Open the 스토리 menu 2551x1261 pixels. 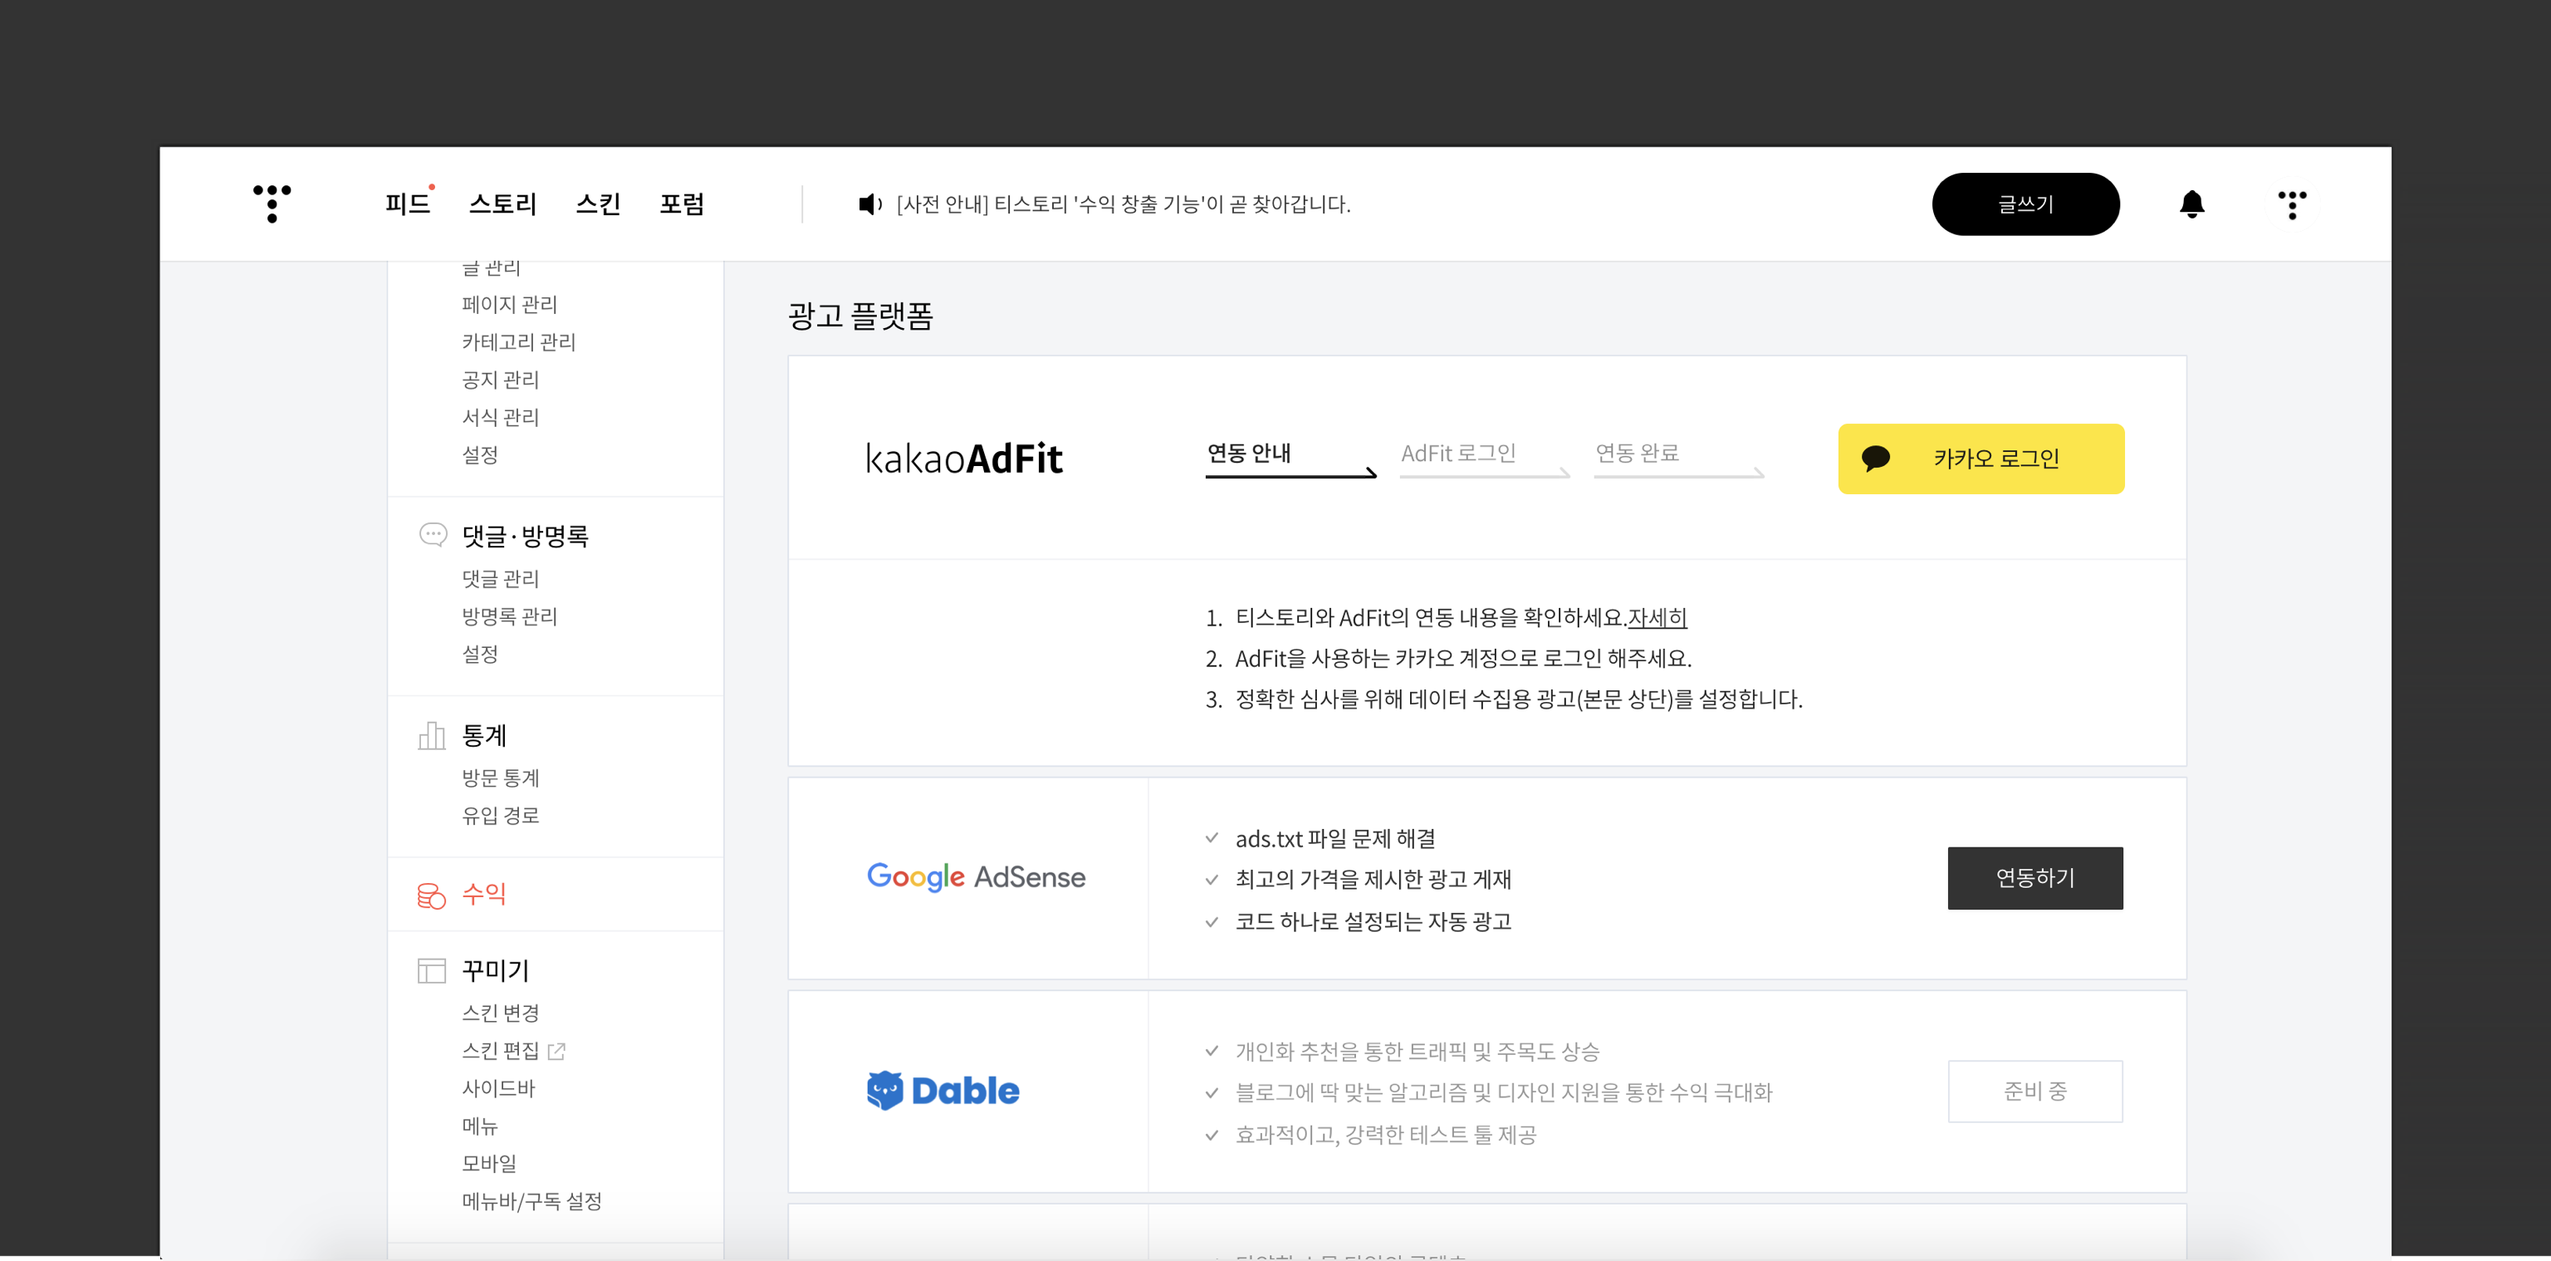502,204
